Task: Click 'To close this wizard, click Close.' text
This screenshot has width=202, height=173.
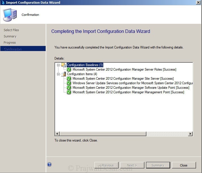Action: tap(76, 140)
